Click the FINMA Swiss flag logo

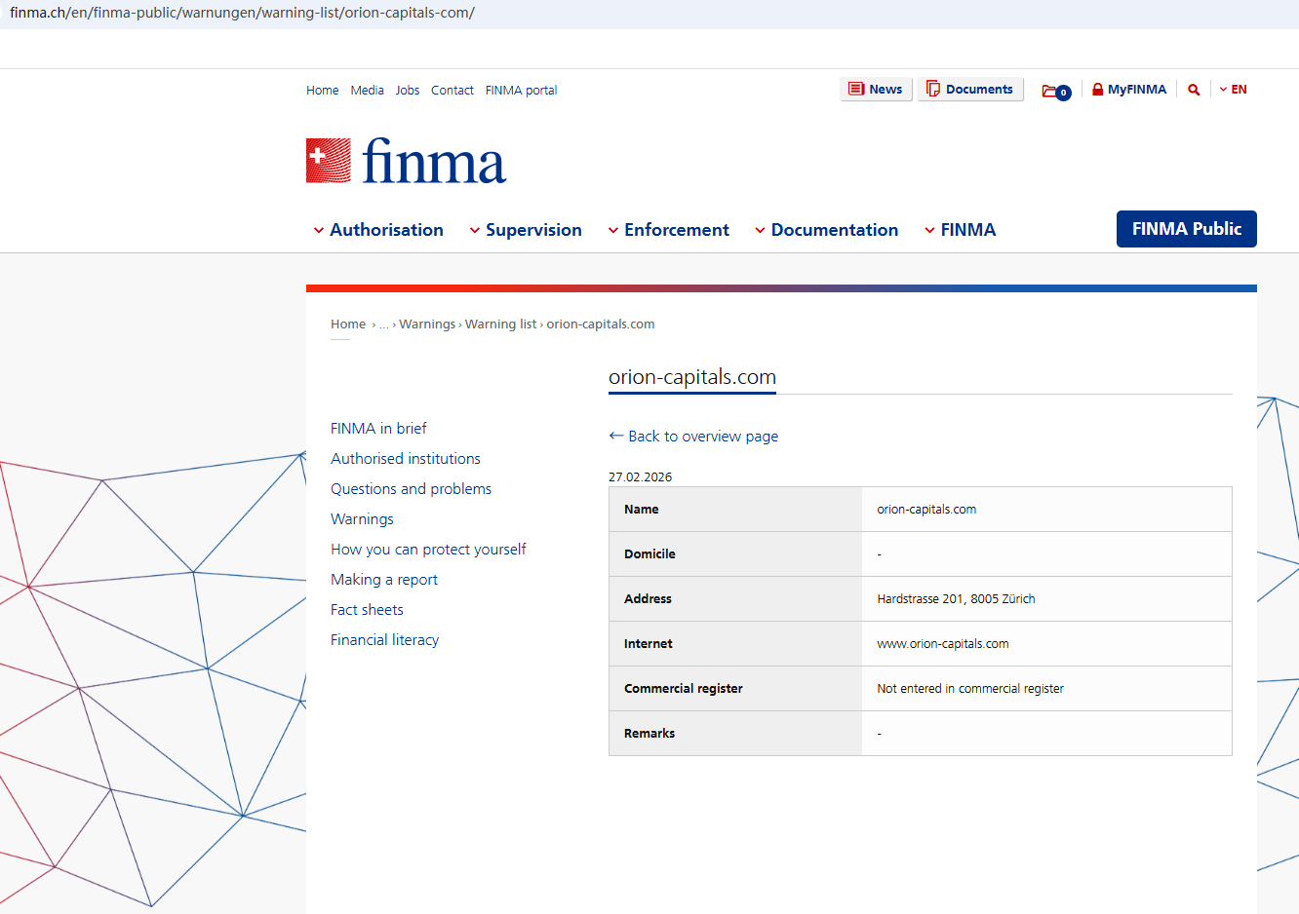click(329, 161)
